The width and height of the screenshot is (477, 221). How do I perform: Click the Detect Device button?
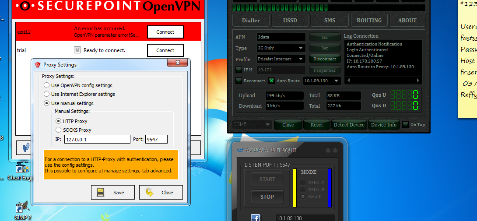point(349,124)
